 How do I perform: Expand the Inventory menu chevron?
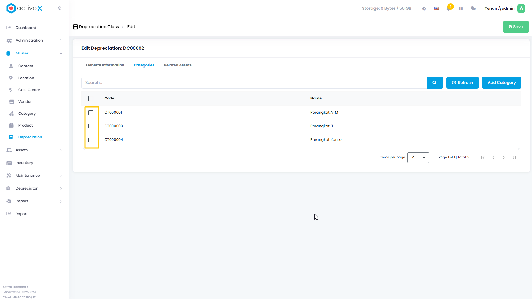pos(61,163)
